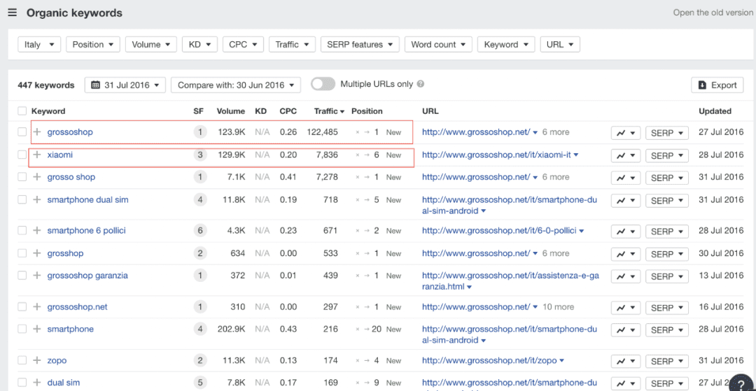756x391 pixels.
Task: Click plus icon for grossoshop garanzia
Action: [x=37, y=276]
